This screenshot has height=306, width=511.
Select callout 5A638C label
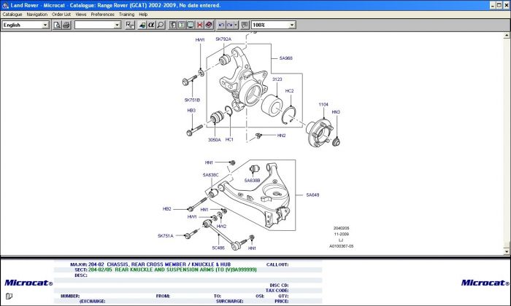coord(210,175)
